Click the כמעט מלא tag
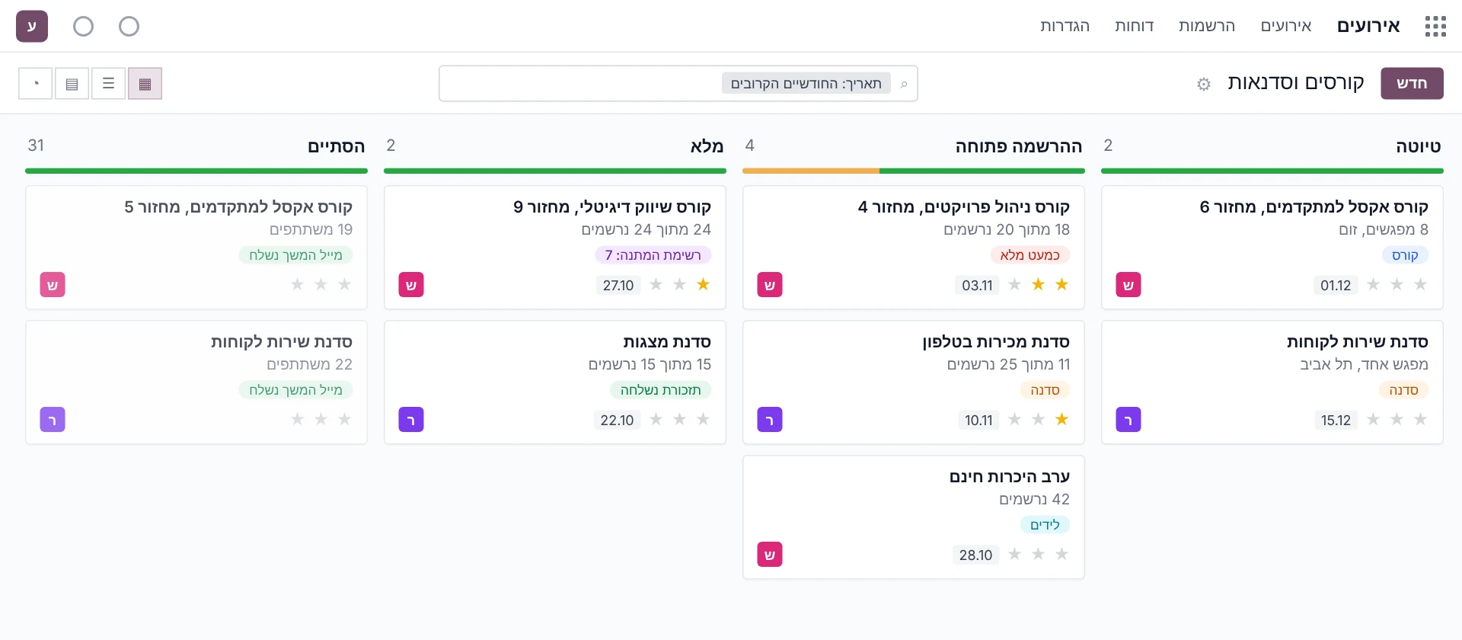This screenshot has width=1462, height=640. [1029, 255]
